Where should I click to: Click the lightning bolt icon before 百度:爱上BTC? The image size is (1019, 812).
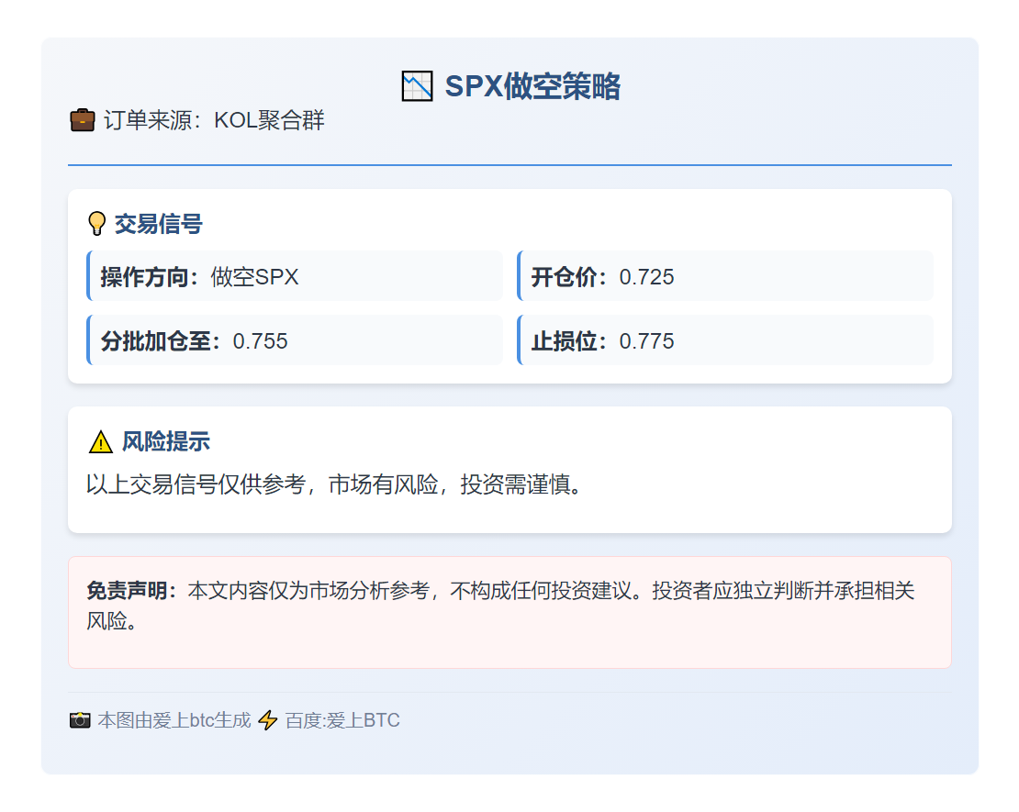pyautogui.click(x=267, y=720)
